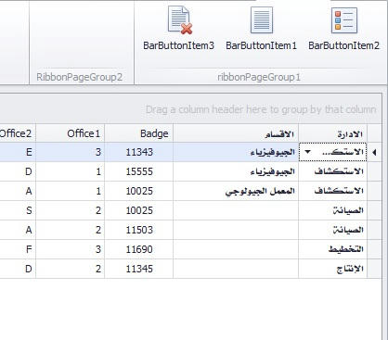Click the BarButtonItem1 document icon
The width and height of the screenshot is (388, 340).
pos(262,20)
